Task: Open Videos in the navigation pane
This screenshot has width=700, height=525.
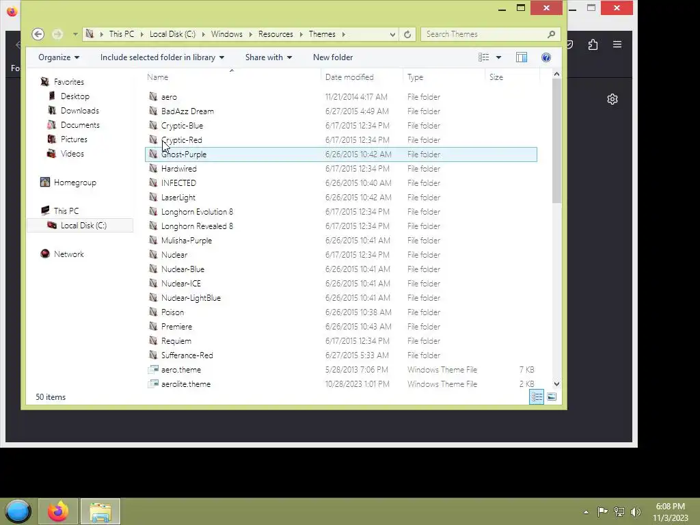Action: (x=72, y=153)
